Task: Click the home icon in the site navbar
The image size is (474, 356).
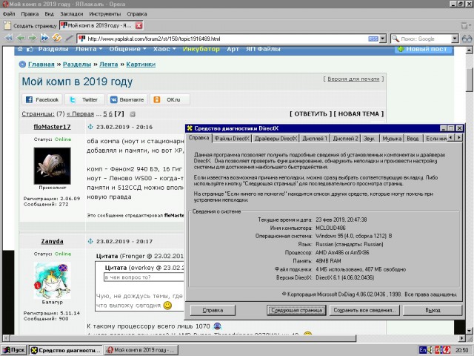Action: click(x=20, y=49)
